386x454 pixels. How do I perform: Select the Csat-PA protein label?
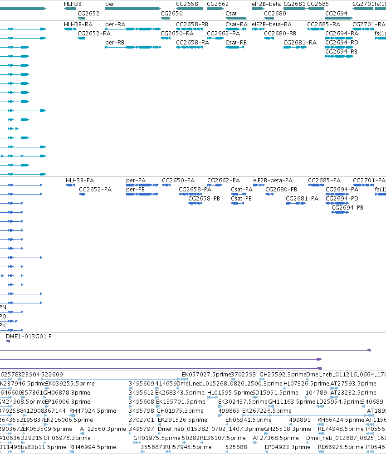click(x=242, y=190)
